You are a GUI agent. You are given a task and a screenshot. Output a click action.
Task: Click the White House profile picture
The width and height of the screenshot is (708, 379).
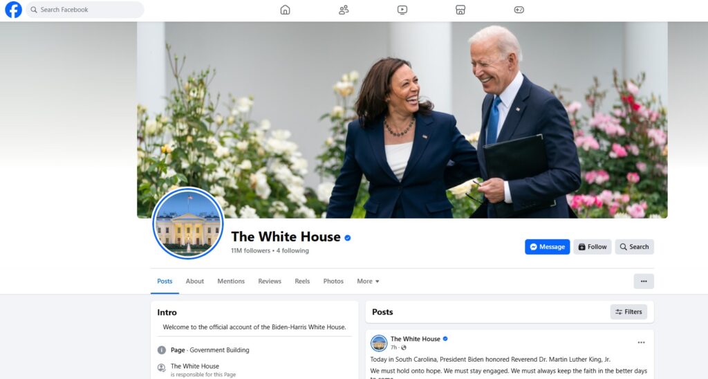click(x=188, y=223)
